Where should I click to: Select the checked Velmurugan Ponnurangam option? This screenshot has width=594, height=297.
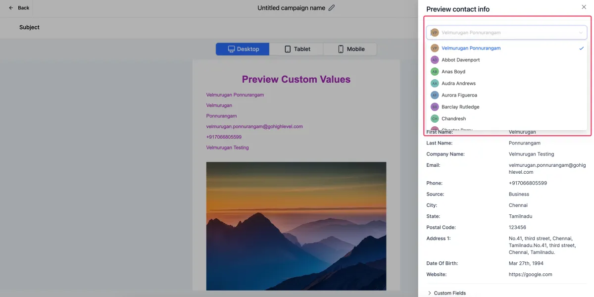[471, 48]
